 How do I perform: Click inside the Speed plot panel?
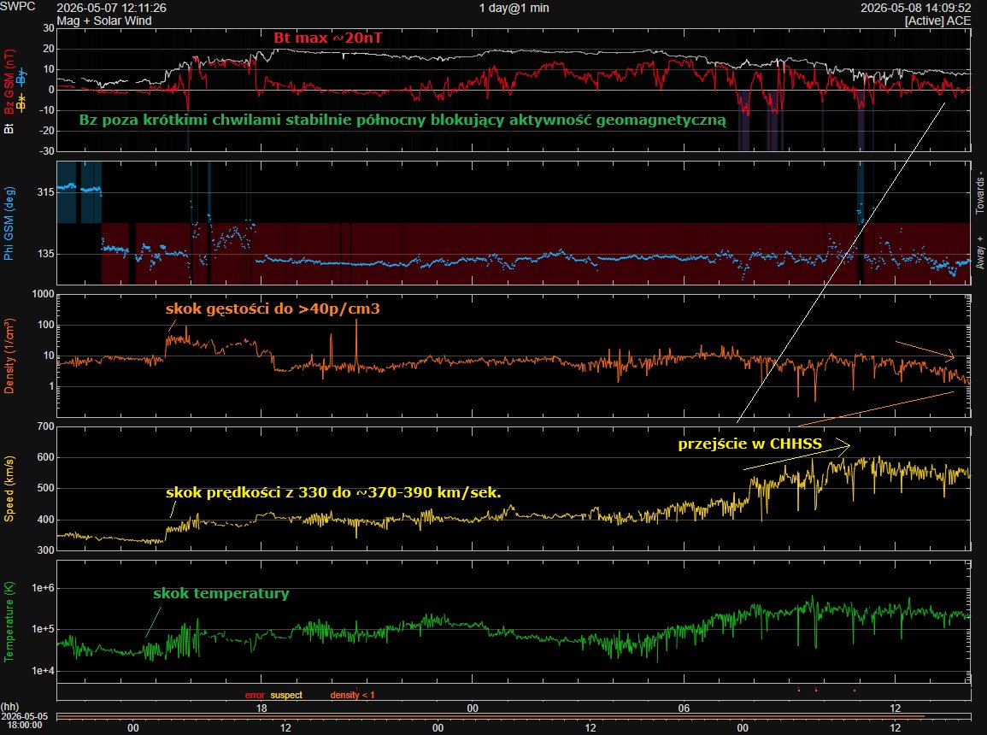[514, 488]
